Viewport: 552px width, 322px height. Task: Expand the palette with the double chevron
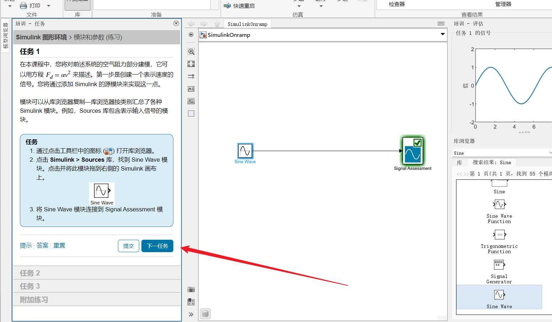191,314
